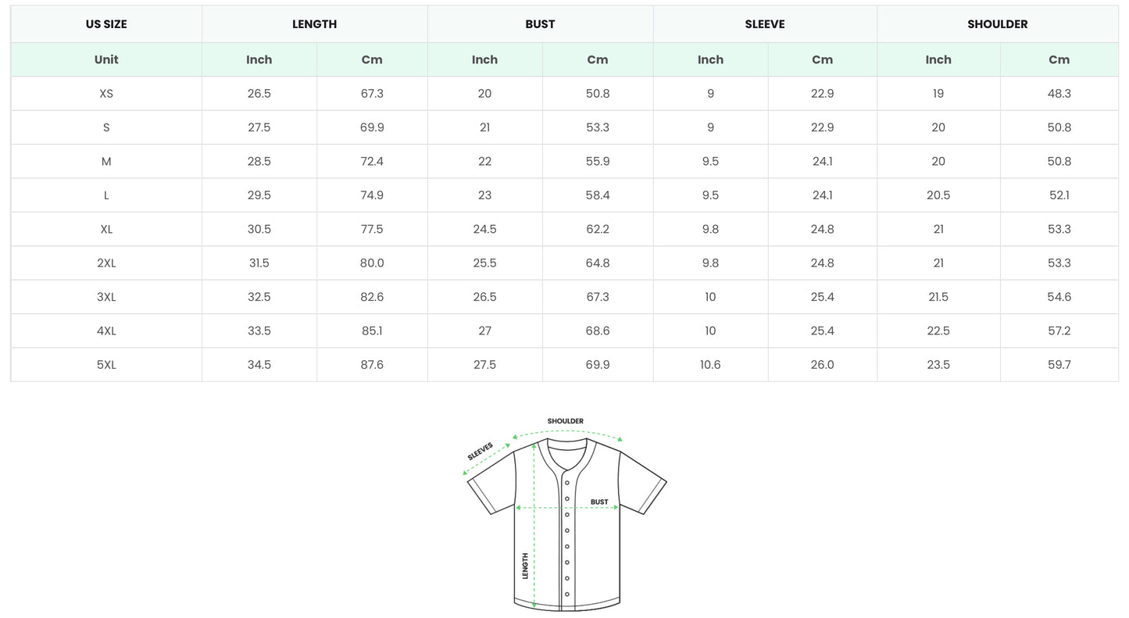Viewport: 1129px width, 618px height.
Task: Choose the XS size row label
Action: [x=106, y=94]
